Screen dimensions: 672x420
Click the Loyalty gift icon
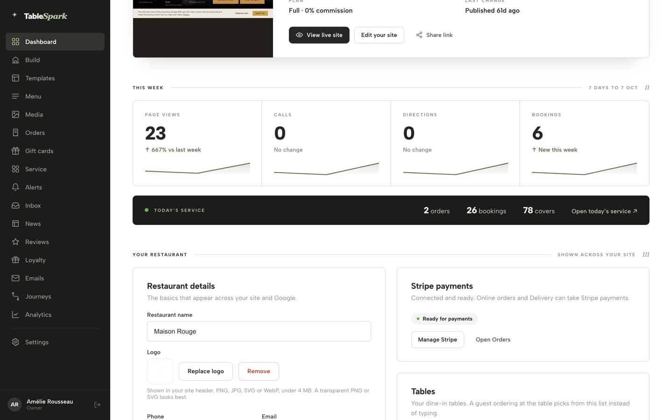tap(15, 260)
